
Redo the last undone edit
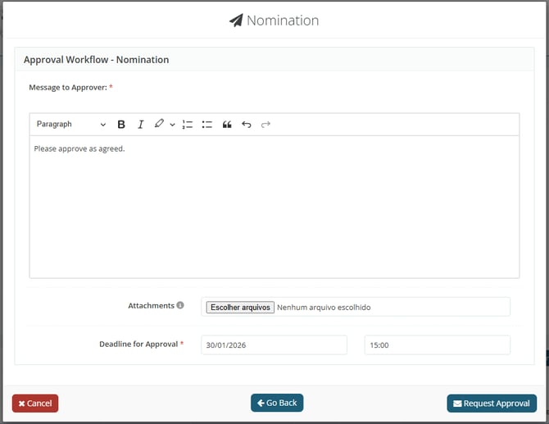click(265, 125)
